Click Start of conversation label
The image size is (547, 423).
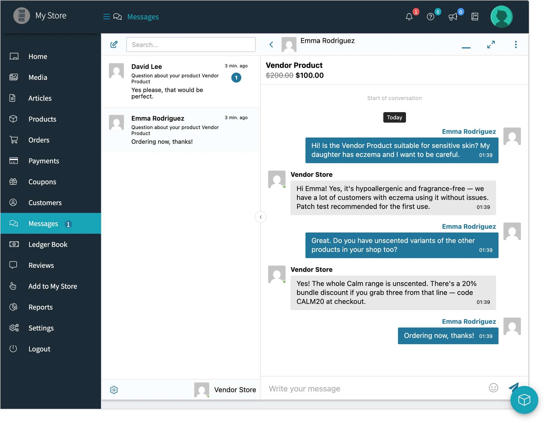point(394,98)
